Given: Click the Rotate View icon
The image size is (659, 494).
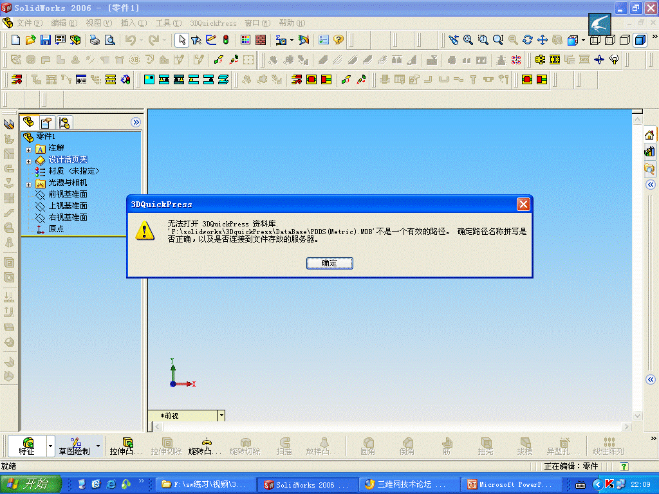Looking at the screenshot, I should pos(528,40).
